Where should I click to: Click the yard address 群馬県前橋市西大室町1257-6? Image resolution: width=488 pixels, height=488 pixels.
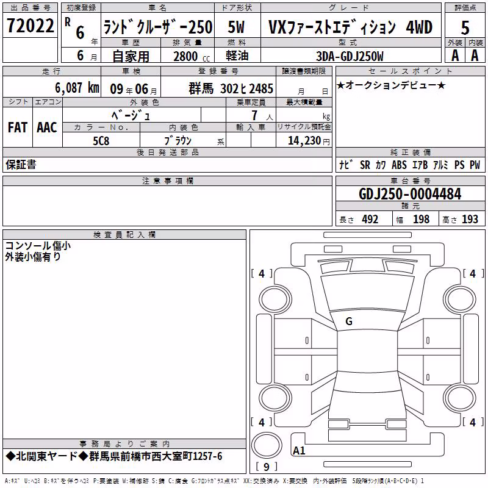coord(156,456)
